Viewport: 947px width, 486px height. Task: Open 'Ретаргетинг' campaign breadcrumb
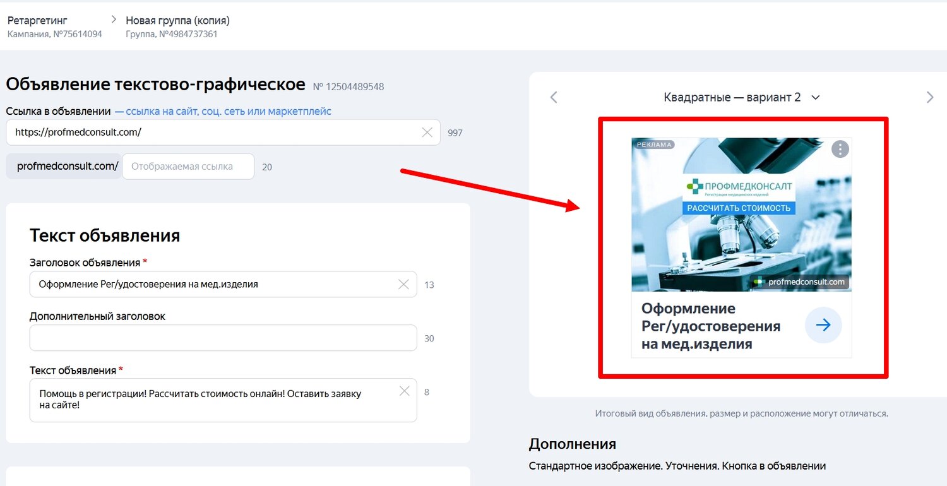pyautogui.click(x=37, y=21)
